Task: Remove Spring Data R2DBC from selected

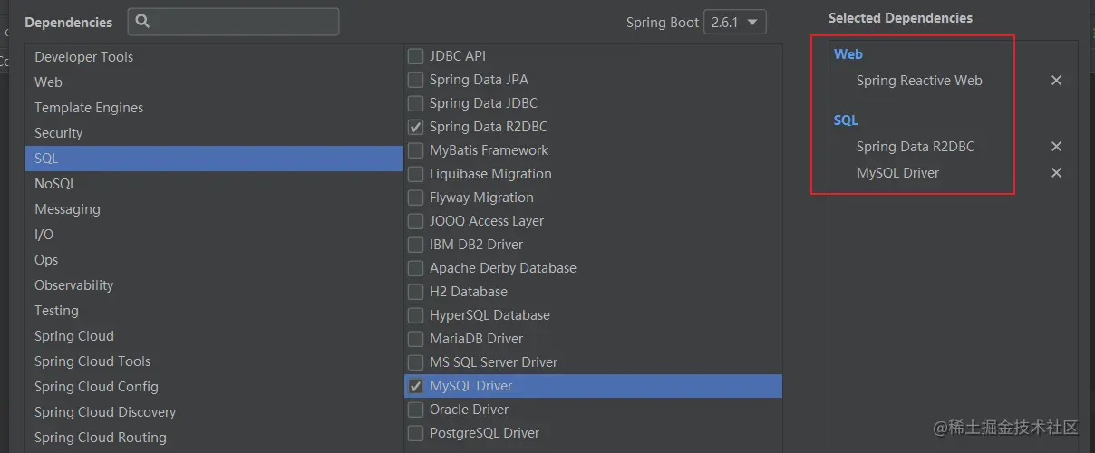Action: pos(1056,147)
